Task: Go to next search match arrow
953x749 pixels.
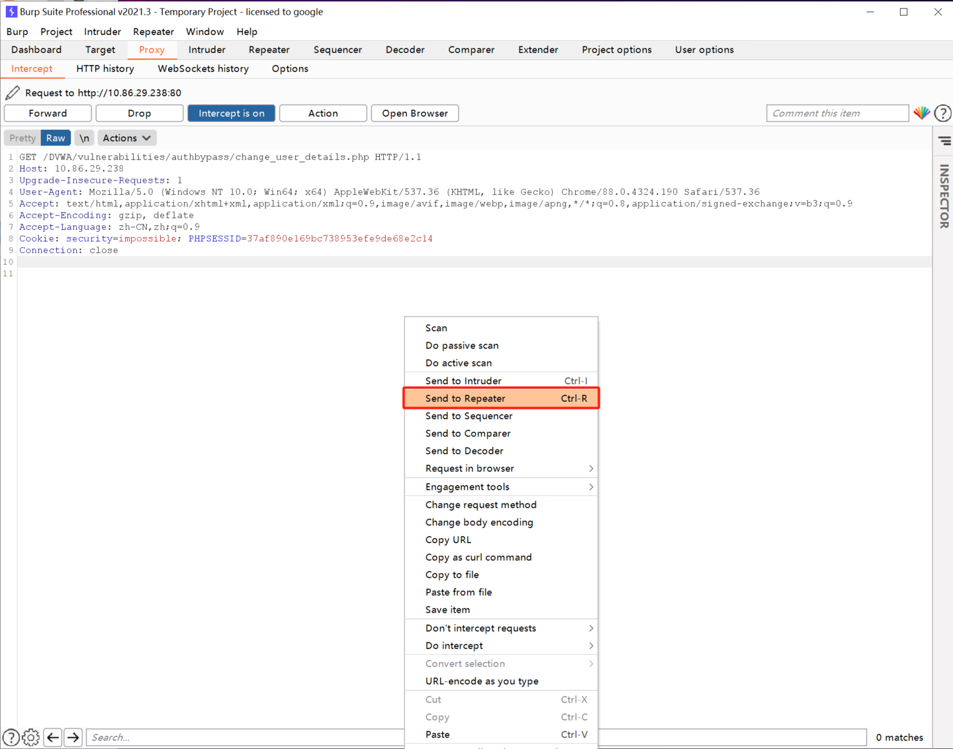Action: click(73, 737)
